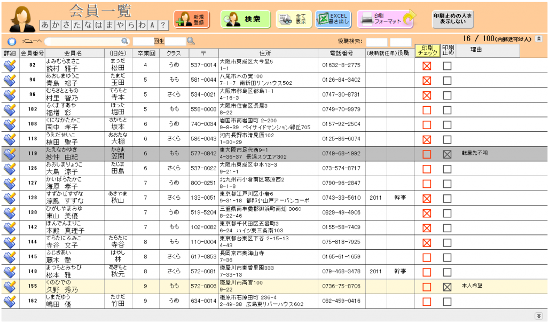This screenshot has width=549, height=323.
Task: Click the reason text 転居先不明
Action: click(x=474, y=153)
